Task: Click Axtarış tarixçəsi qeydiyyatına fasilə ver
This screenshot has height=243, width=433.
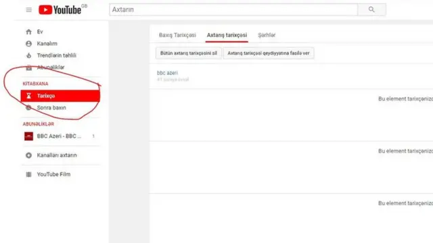Action: click(269, 53)
